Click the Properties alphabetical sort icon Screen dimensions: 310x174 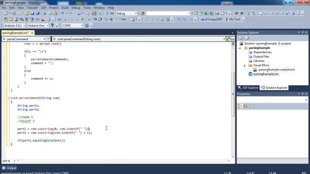pos(246,106)
